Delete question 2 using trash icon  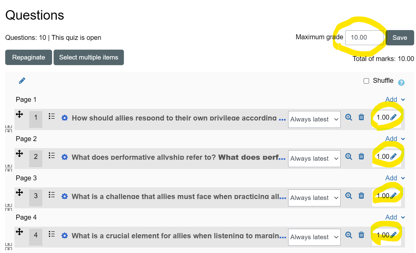click(x=361, y=156)
